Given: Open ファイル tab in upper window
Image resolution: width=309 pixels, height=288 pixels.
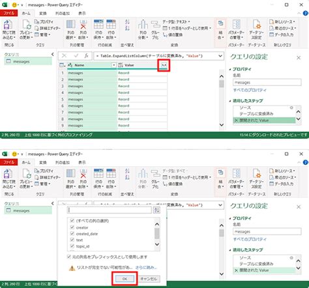Looking at the screenshot, I should [x=8, y=13].
